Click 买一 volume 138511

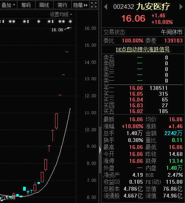click(x=159, y=88)
